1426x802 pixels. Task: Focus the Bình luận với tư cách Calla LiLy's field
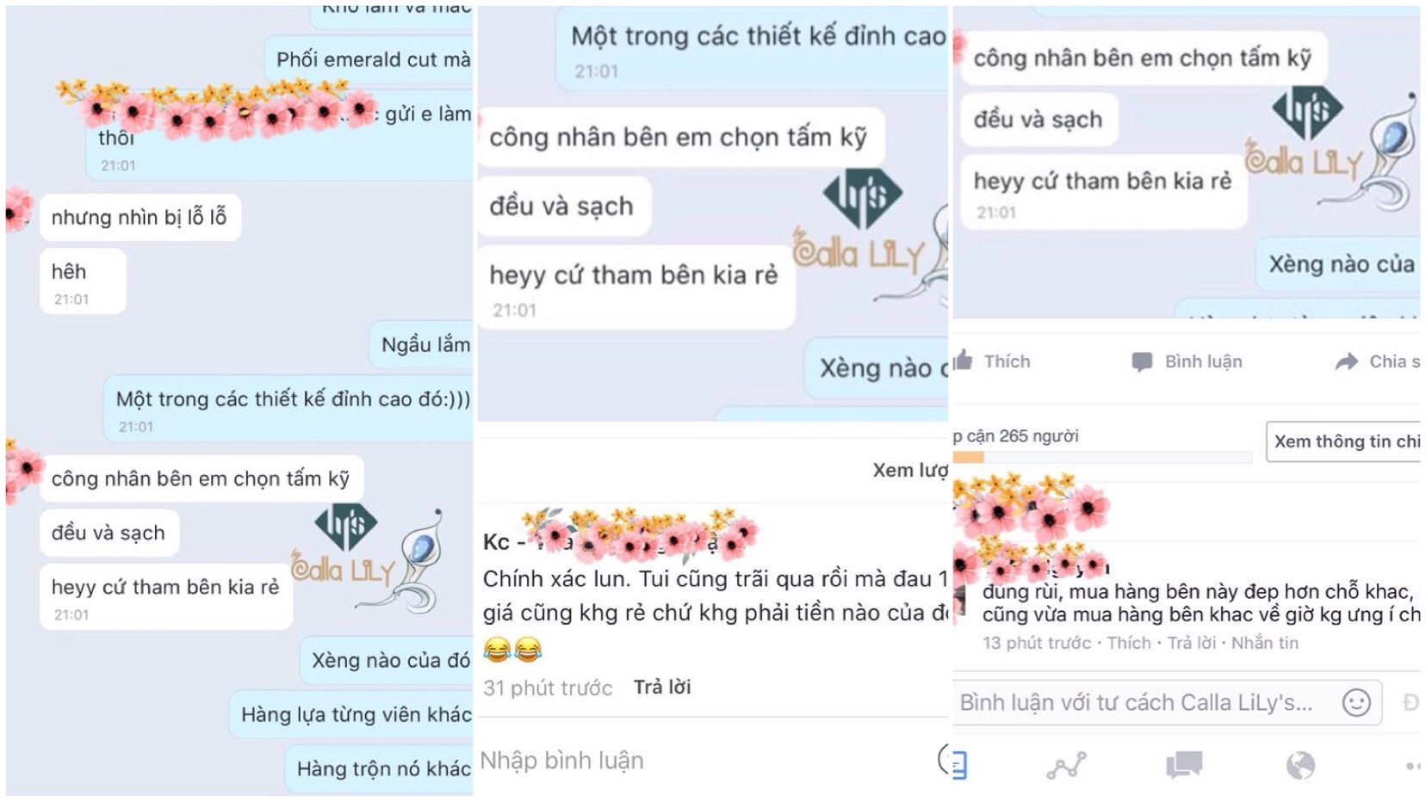[x=1168, y=703]
